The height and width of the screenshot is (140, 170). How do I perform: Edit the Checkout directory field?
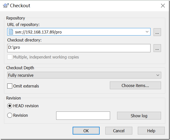79,48
